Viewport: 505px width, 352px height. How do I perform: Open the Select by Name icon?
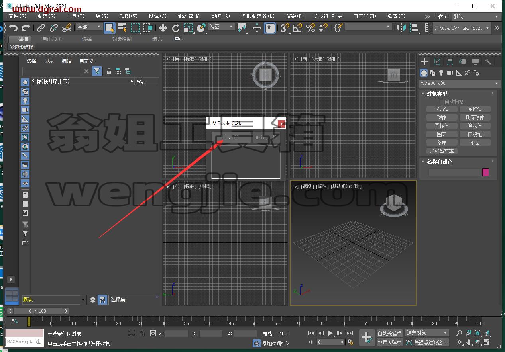point(122,28)
